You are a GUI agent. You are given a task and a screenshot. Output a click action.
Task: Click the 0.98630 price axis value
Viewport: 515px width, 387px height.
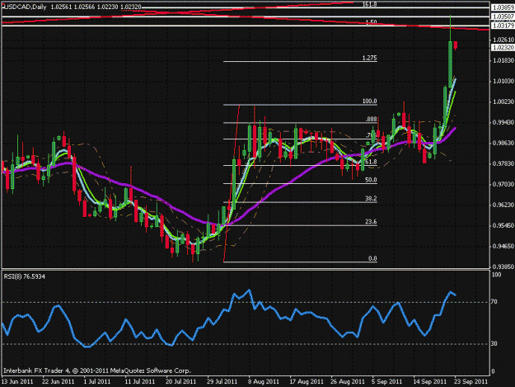click(503, 143)
